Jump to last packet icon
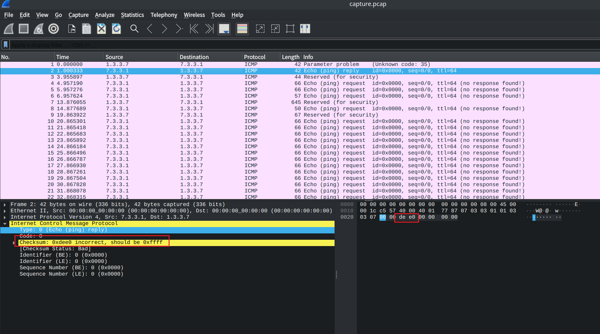This screenshot has height=334, width=600. pos(209,29)
